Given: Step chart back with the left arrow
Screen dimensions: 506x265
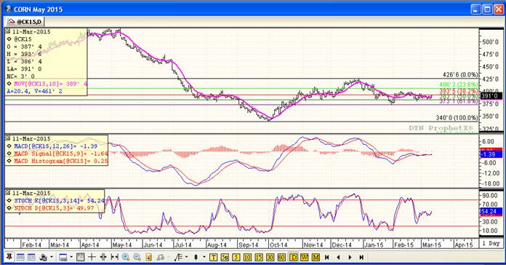Looking at the screenshot, I should [338, 257].
